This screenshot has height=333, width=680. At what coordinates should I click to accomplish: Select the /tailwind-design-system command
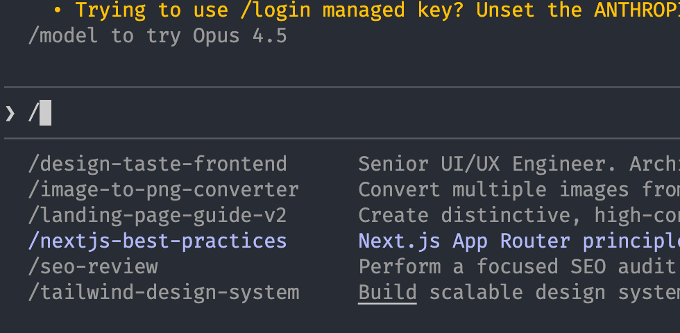[x=164, y=292]
